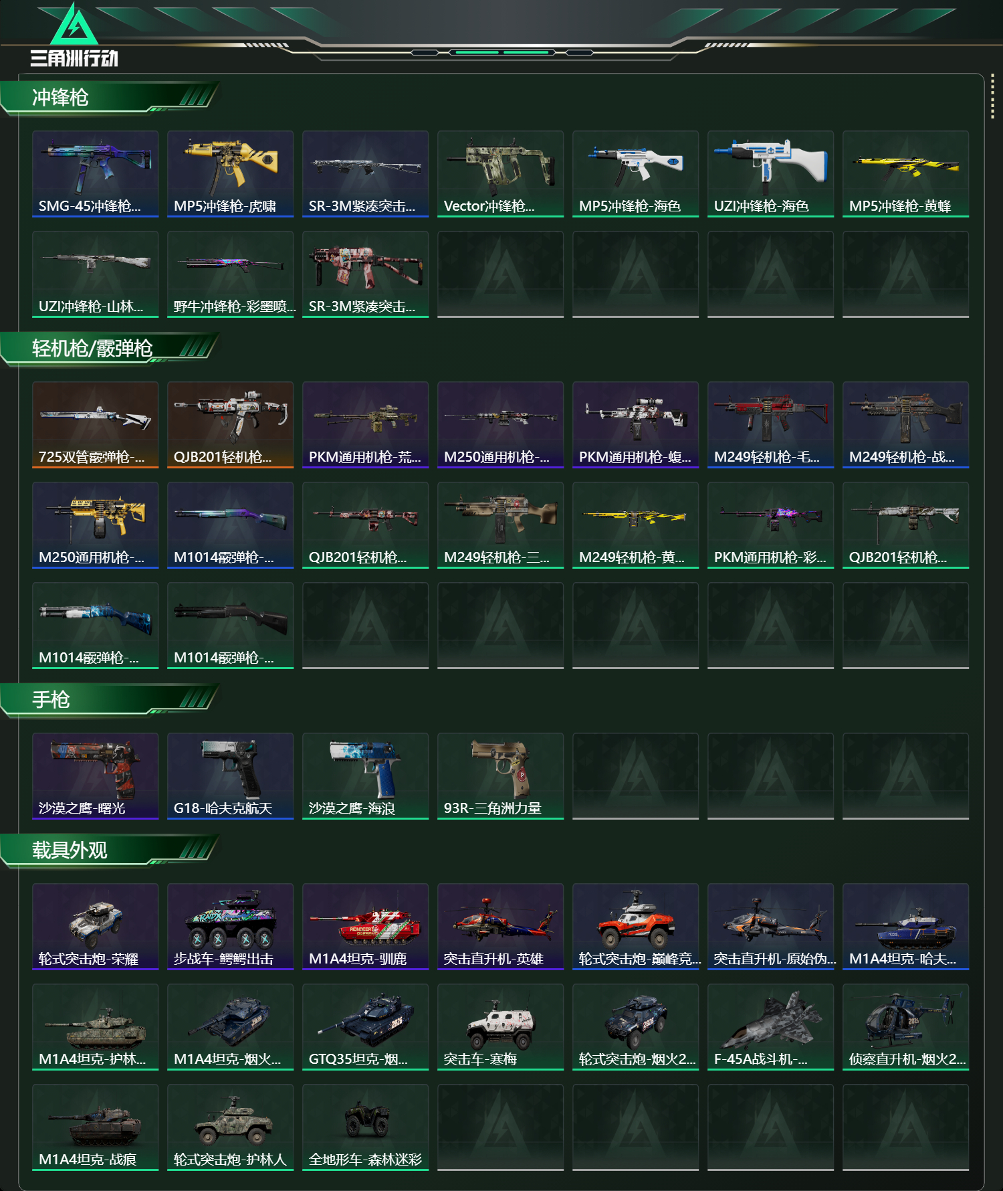Open the 沙漠之鹰-曙光 pistol skin
This screenshot has height=1191, width=1003.
click(x=95, y=776)
